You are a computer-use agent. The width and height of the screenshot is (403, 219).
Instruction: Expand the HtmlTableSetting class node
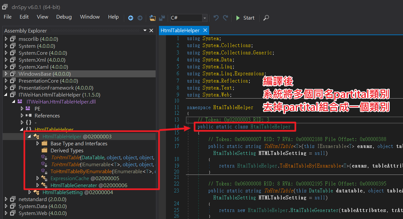click(x=30, y=192)
